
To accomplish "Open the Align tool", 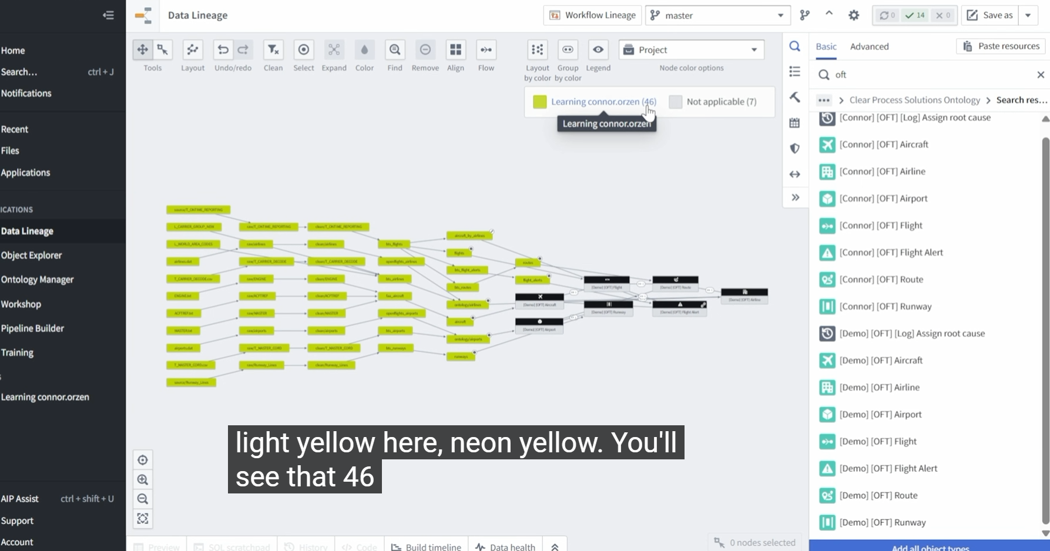I will coord(455,50).
